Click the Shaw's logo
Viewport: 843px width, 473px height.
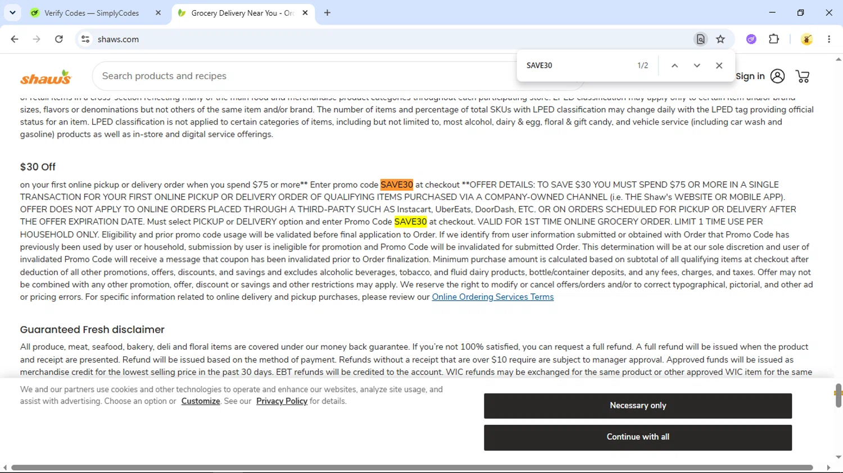pos(46,77)
